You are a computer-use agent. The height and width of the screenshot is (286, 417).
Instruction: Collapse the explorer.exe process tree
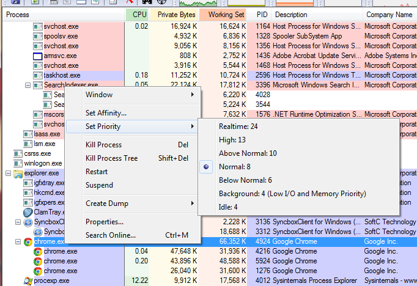(x=8, y=174)
